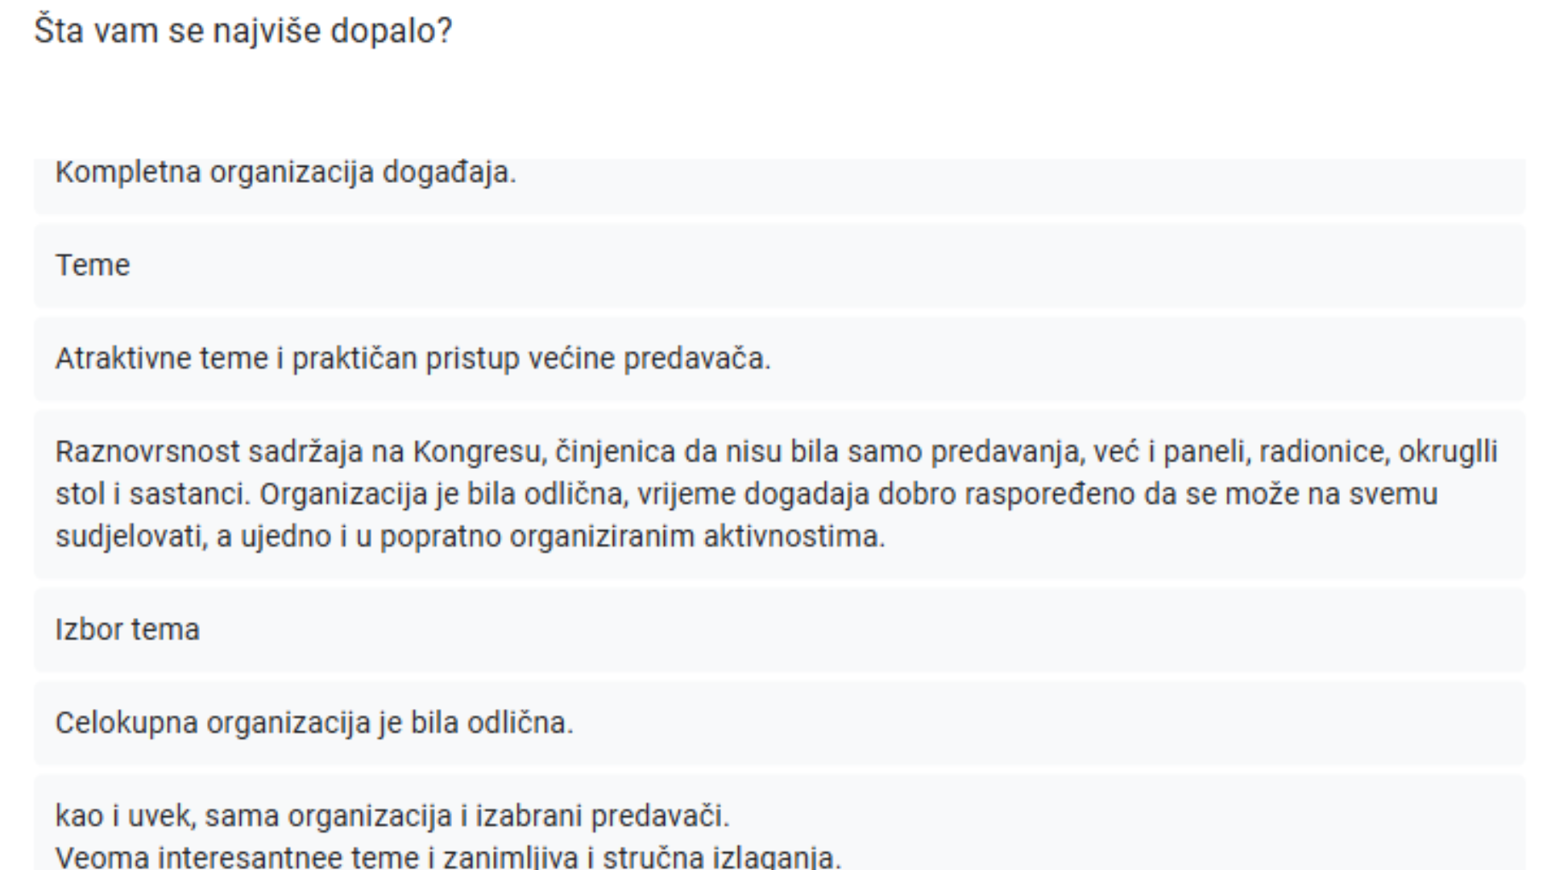
Task: Select the 'Atraktivne teme i praktičan pristup' response
Action: pyautogui.click(x=413, y=358)
